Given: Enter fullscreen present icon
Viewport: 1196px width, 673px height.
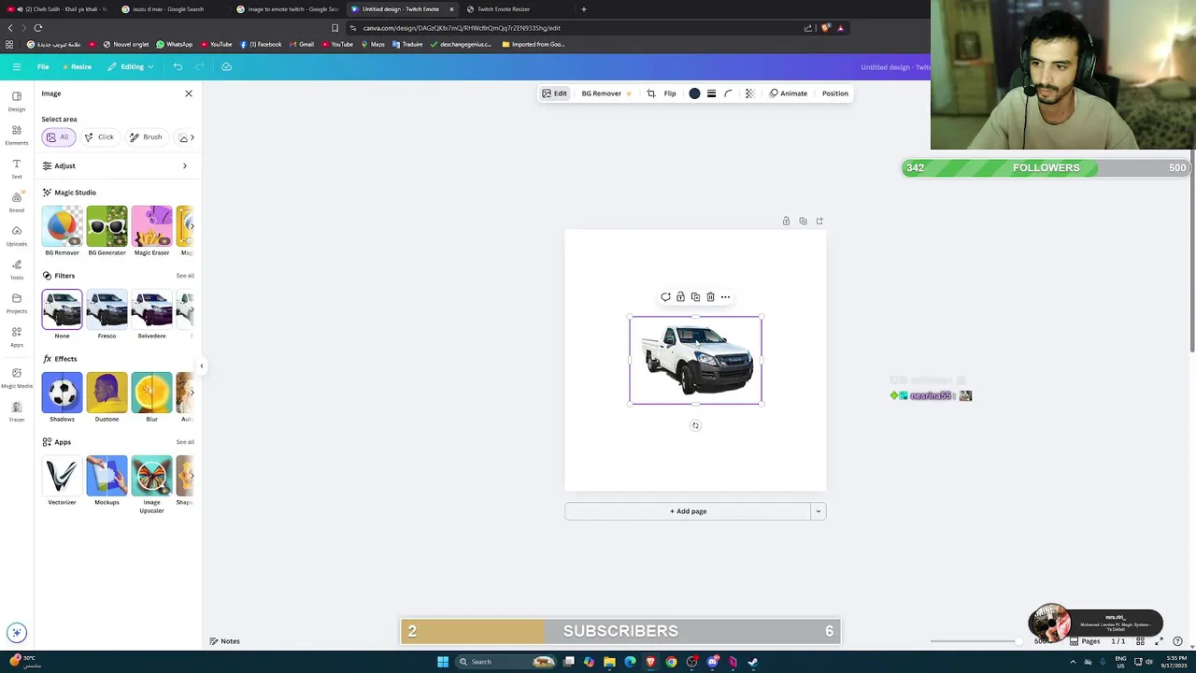Looking at the screenshot, I should (1159, 641).
